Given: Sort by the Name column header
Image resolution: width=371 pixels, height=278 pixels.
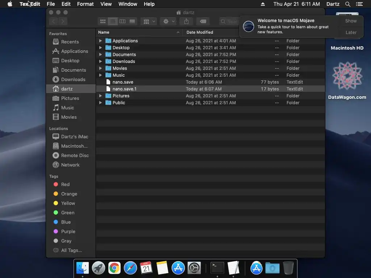Looking at the screenshot, I should tap(139, 32).
